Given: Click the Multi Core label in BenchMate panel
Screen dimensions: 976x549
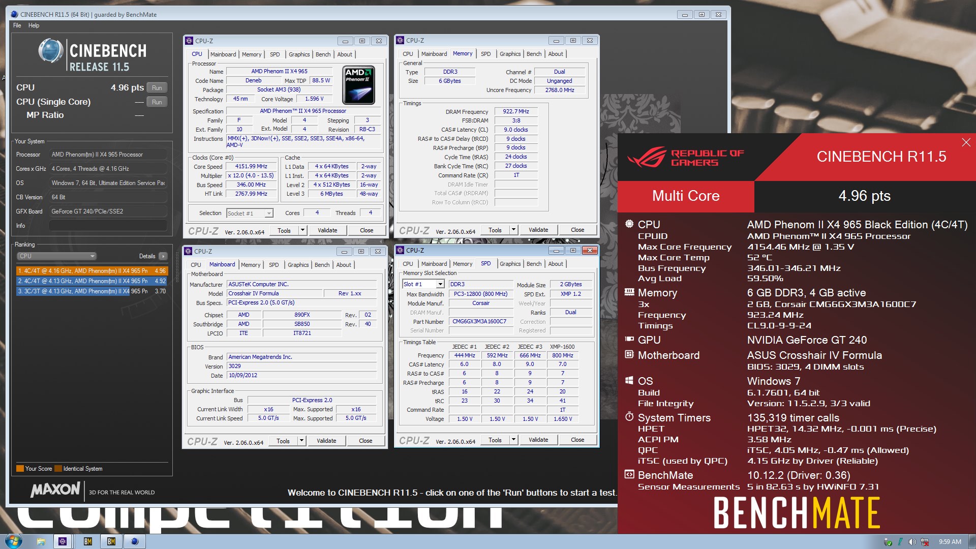Looking at the screenshot, I should pos(686,196).
